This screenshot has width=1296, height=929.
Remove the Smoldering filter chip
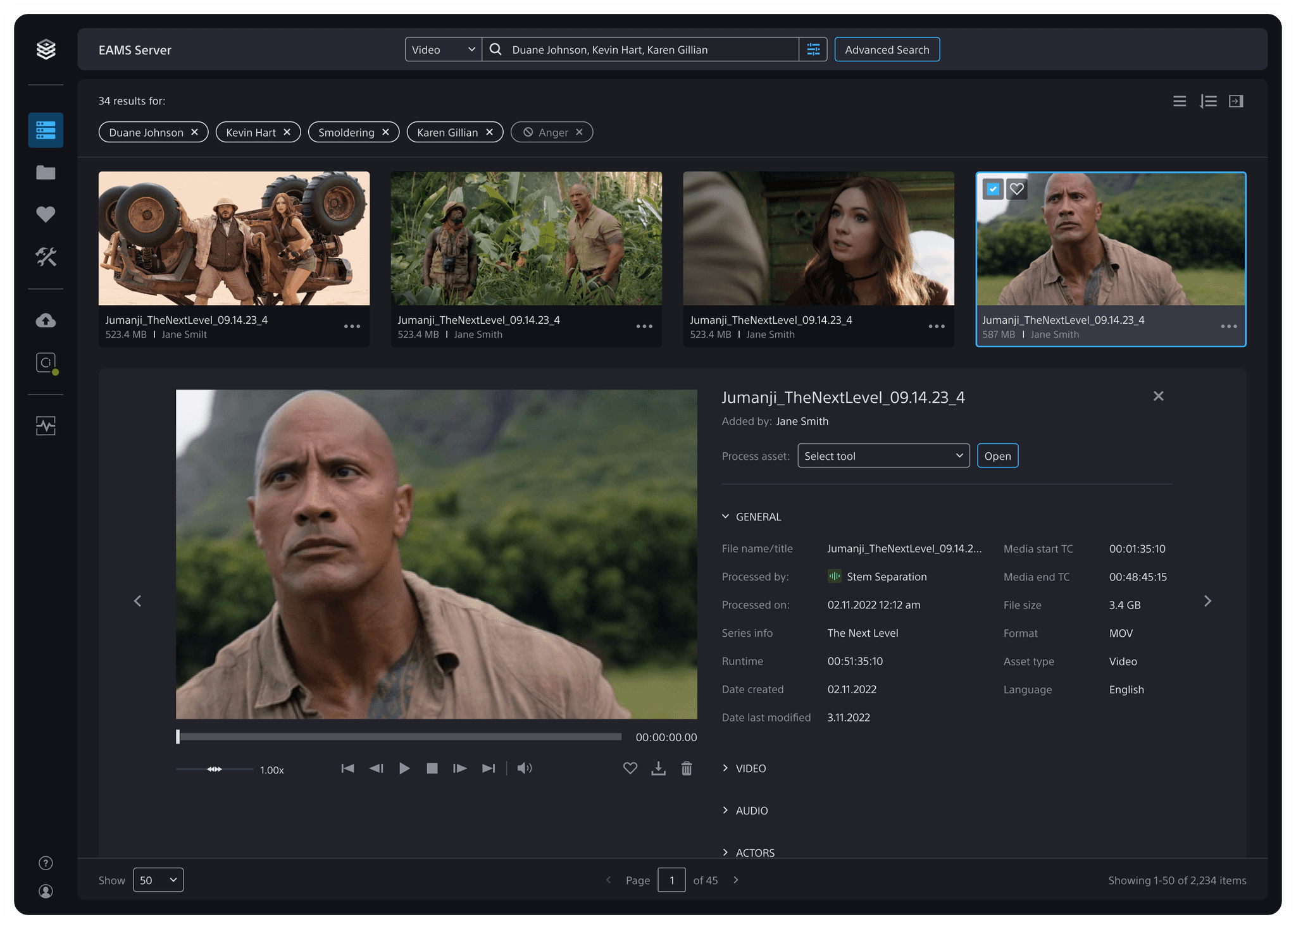[x=386, y=132]
